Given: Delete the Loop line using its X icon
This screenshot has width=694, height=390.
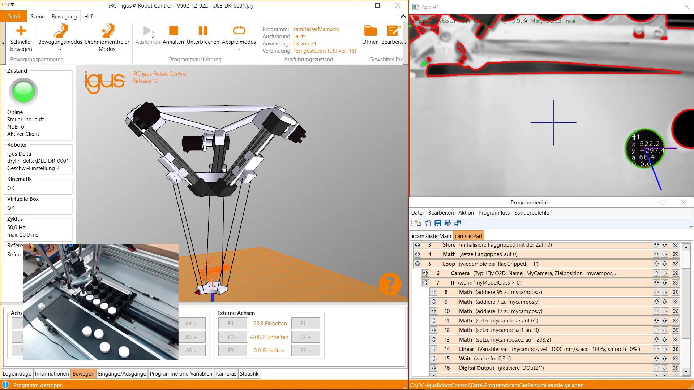Looking at the screenshot, I should 675,264.
